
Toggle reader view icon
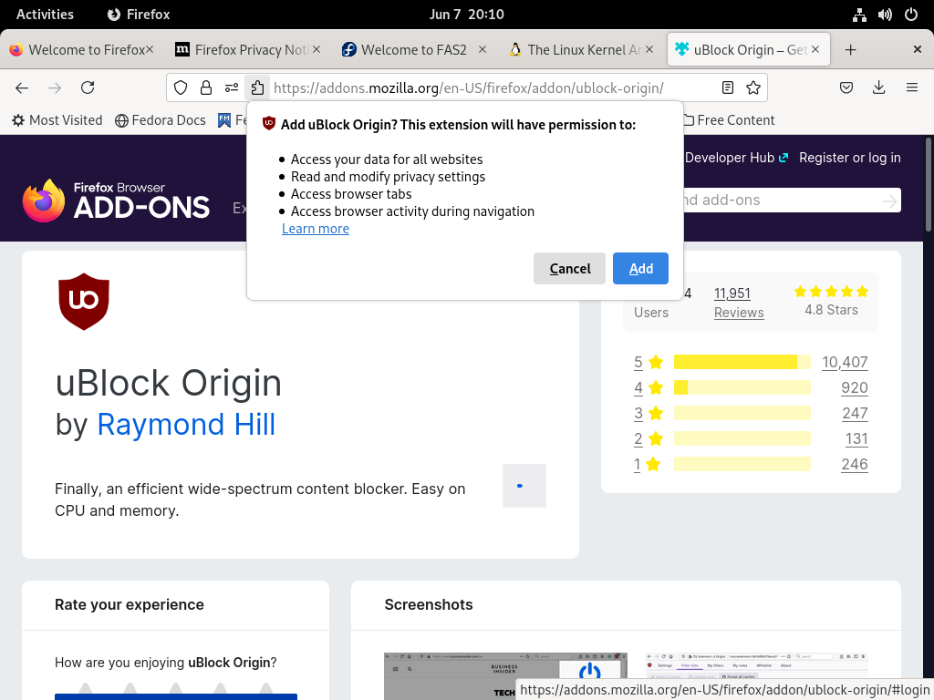(727, 88)
